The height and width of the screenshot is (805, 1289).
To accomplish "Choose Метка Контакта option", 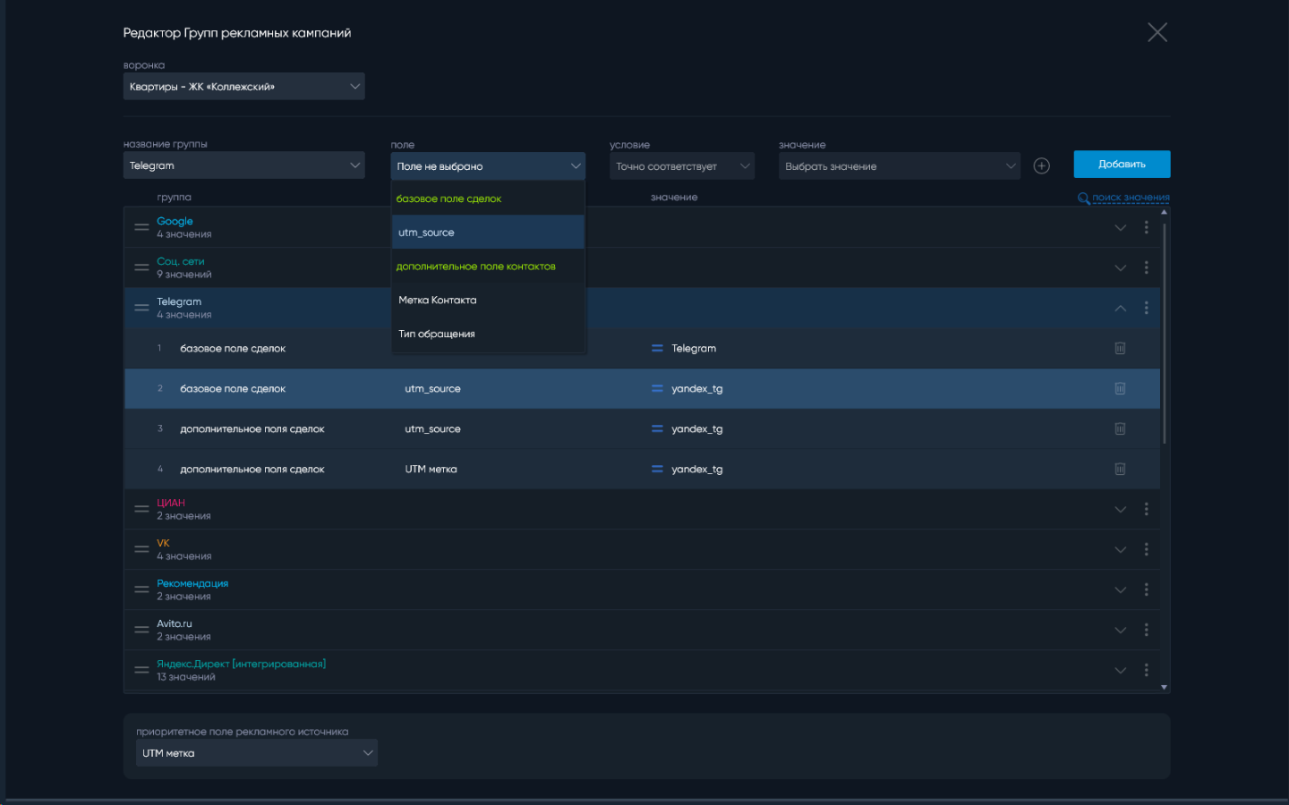I will pyautogui.click(x=487, y=301).
